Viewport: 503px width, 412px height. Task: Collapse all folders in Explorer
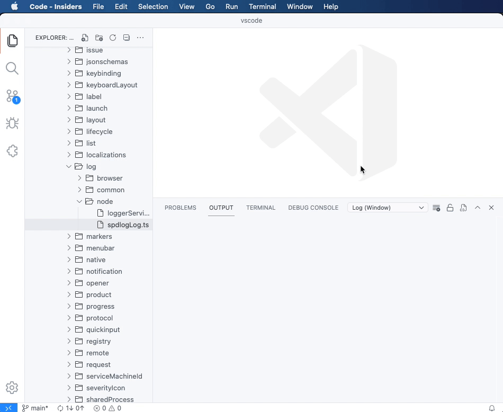(127, 38)
